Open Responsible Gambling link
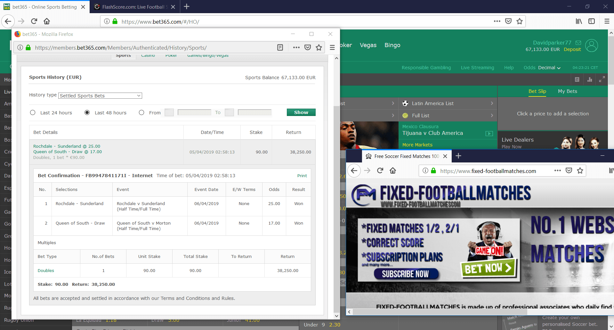614x330 pixels. tap(426, 68)
